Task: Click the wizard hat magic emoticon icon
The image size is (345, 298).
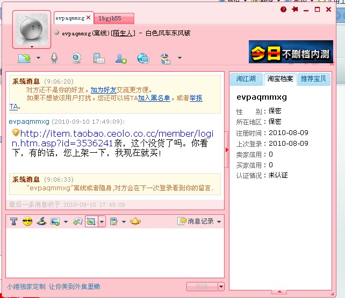Action: [41, 221]
